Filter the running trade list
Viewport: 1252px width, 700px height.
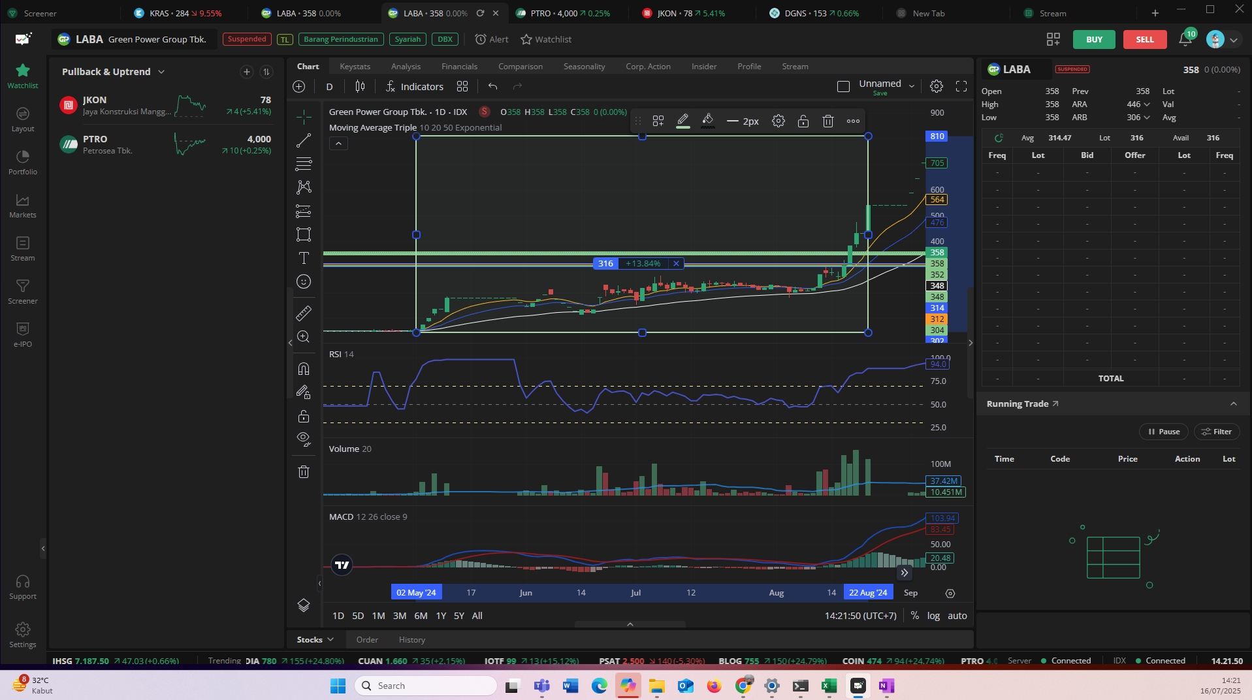pos(1217,432)
